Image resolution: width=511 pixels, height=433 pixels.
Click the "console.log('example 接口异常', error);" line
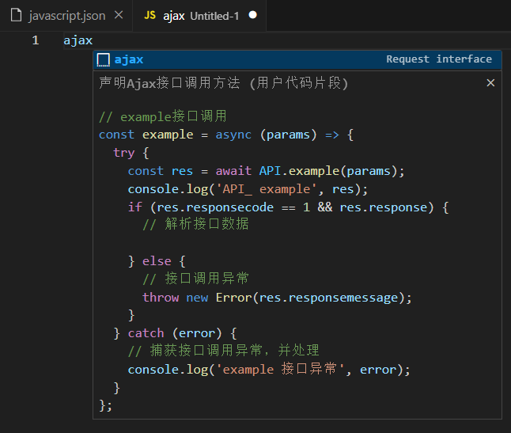pyautogui.click(x=269, y=370)
